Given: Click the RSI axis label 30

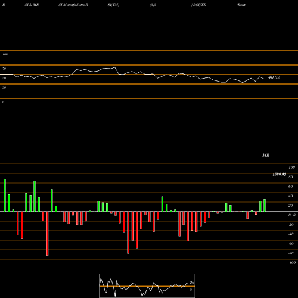Looking at the screenshot, I should point(4,88).
